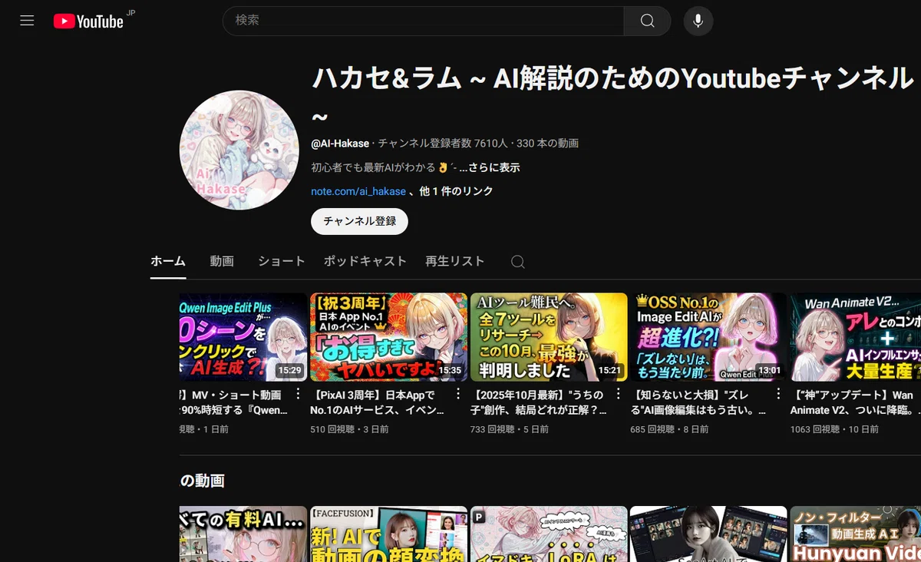921x562 pixels.
Task: Open options menu for 知らないと大損 video
Action: tap(778, 394)
